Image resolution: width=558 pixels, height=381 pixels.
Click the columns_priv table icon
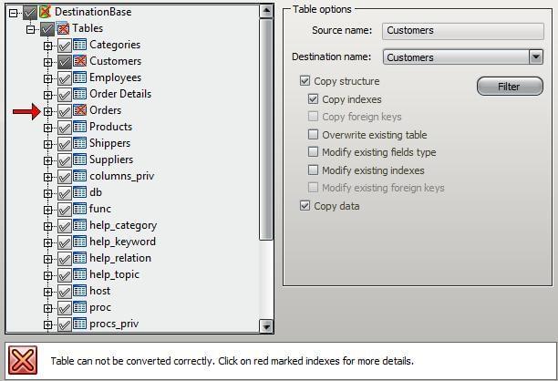79,176
